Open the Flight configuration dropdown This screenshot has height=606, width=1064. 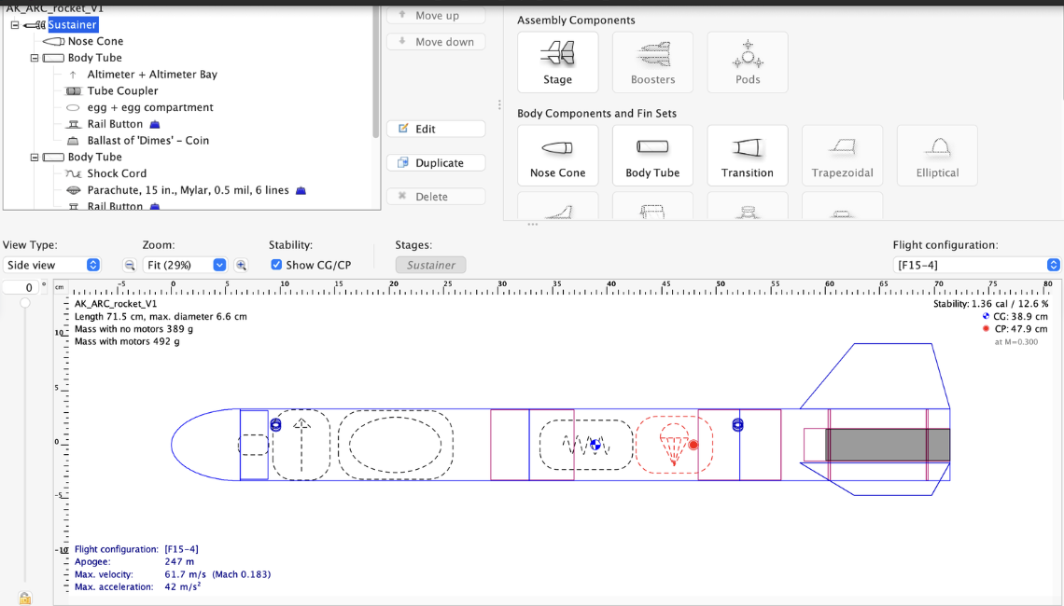point(976,265)
